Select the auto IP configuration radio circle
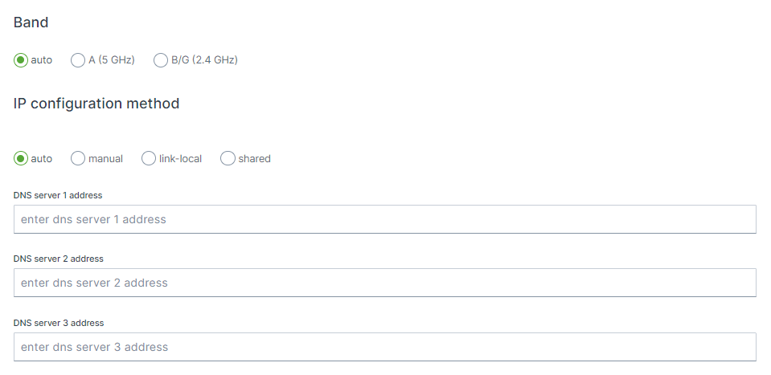The width and height of the screenshot is (771, 375). click(21, 159)
